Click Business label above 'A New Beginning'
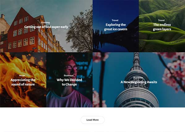The height and width of the screenshot is (132, 185). tap(138, 78)
